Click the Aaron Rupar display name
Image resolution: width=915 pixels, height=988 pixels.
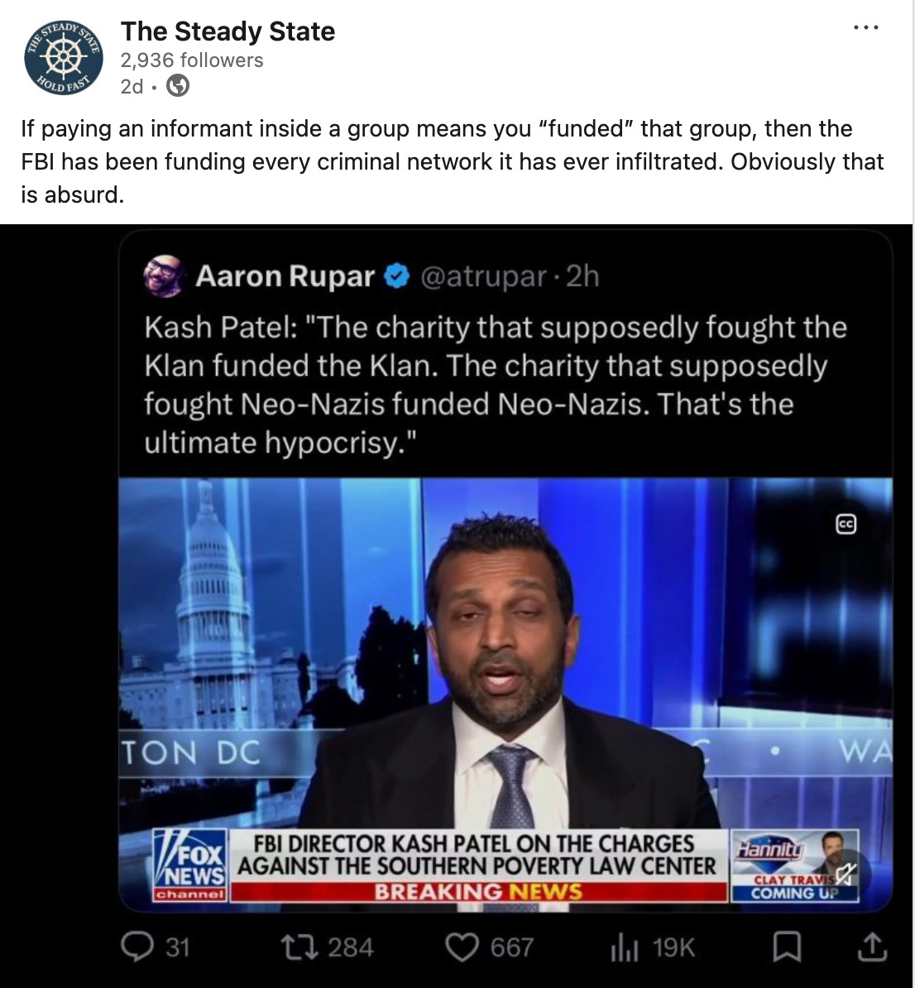(x=285, y=276)
